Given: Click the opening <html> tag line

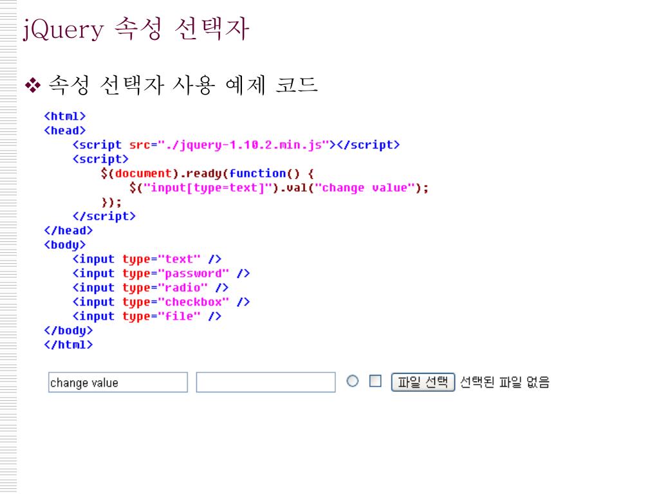Looking at the screenshot, I should 65,116.
